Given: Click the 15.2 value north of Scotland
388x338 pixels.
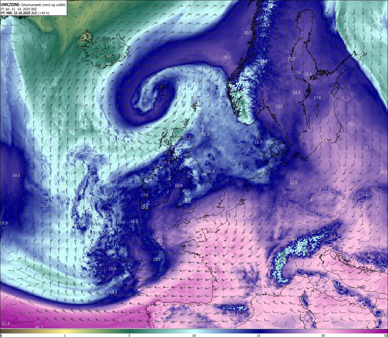Looking at the screenshot, I should tap(187, 137).
